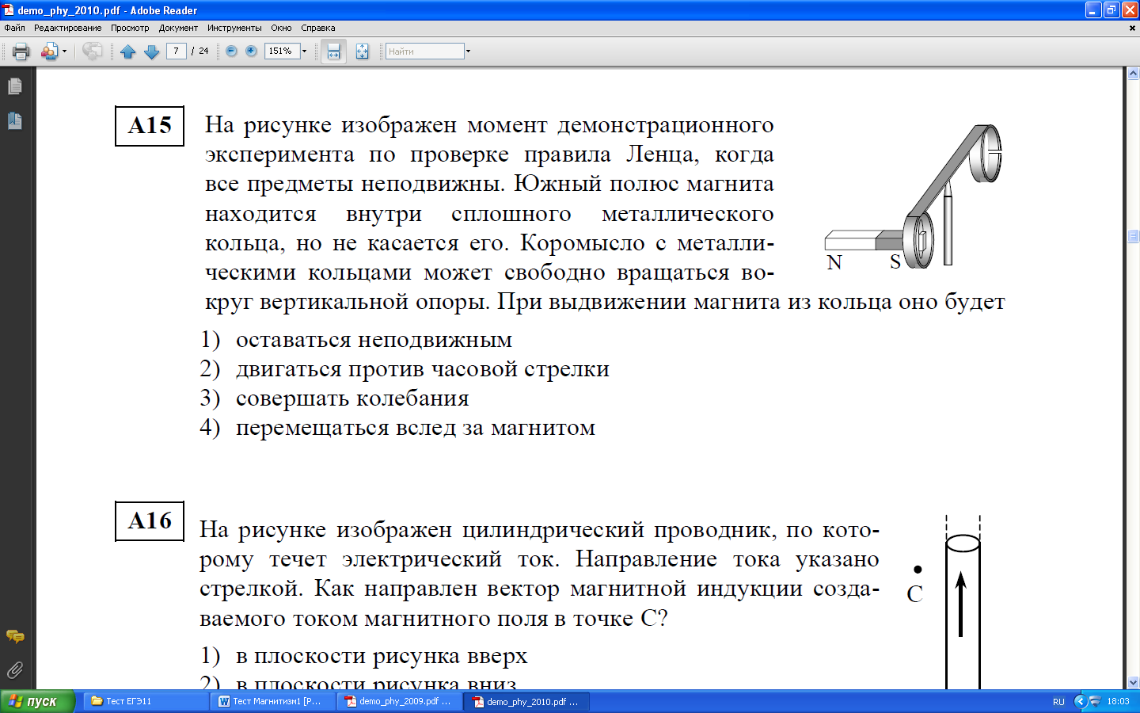Click answer text перемещаться вслед за магнитом
This screenshot has width=1140, height=713.
[416, 428]
